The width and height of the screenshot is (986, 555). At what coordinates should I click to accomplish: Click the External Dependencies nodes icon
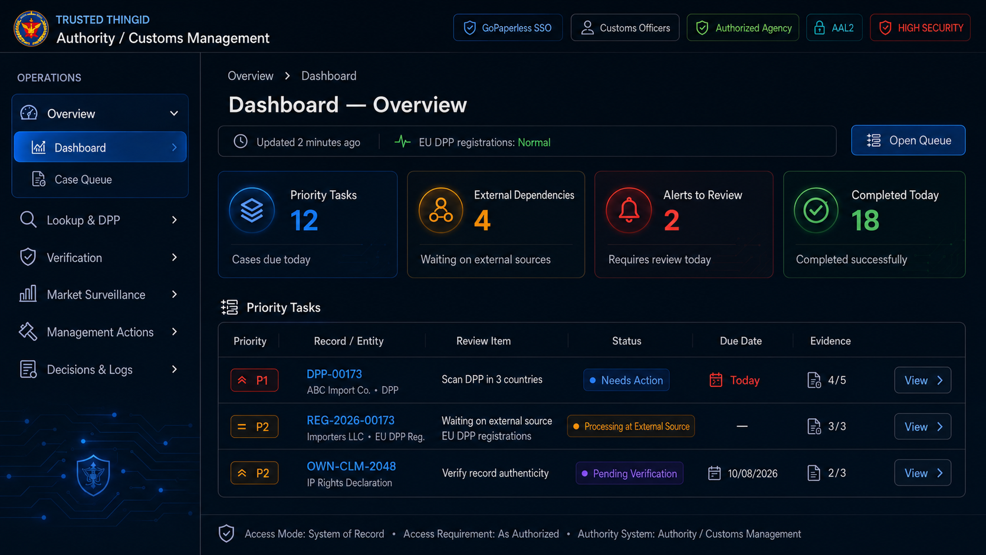point(441,210)
